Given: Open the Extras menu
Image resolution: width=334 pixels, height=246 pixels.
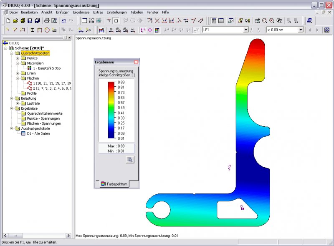Looking at the screenshot, I should pos(98,13).
